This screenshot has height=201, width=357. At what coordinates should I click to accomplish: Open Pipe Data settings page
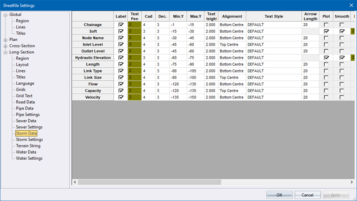[x=25, y=109]
